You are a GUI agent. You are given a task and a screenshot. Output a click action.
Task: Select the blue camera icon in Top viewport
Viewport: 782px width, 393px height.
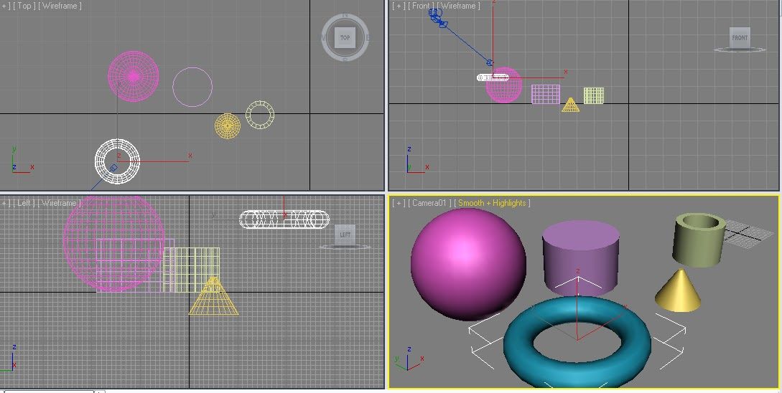coord(113,169)
